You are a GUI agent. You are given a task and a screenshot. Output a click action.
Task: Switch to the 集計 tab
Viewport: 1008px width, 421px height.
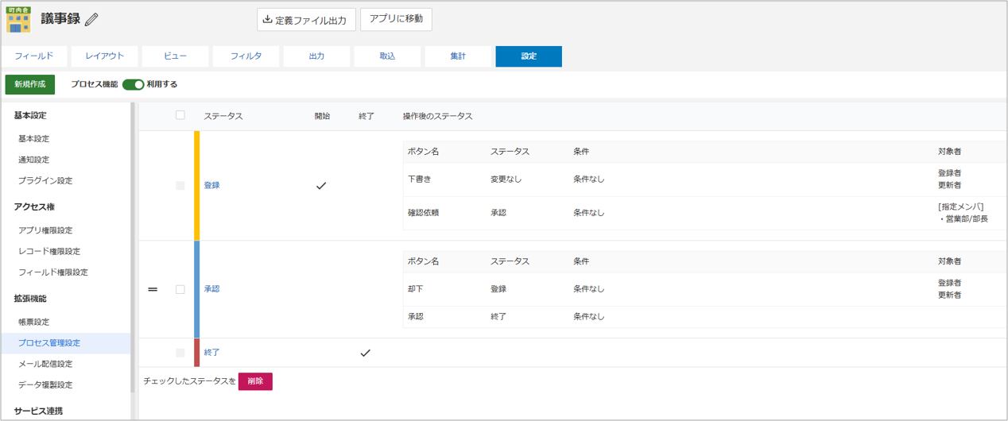[x=458, y=56]
